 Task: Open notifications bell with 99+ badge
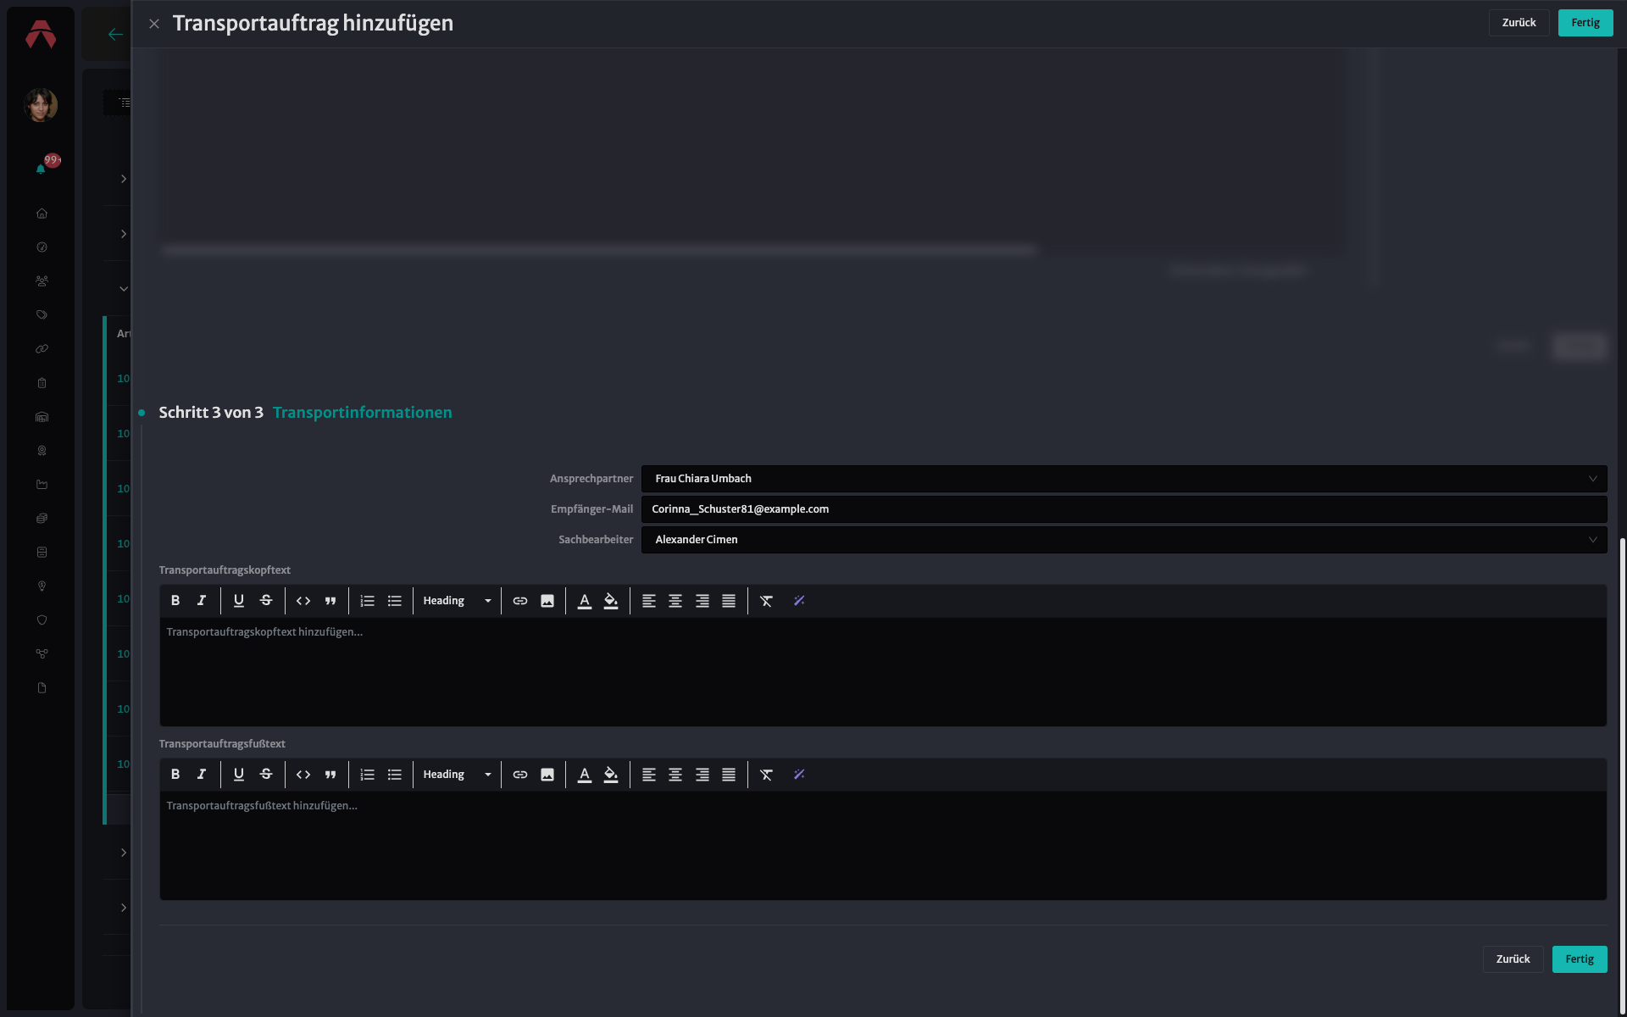click(x=41, y=169)
